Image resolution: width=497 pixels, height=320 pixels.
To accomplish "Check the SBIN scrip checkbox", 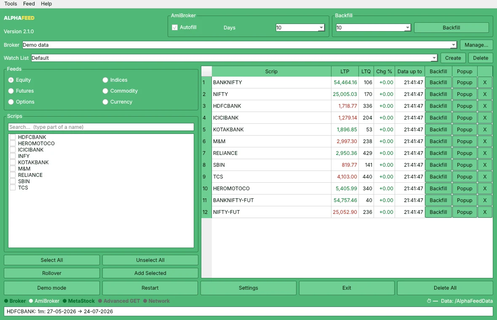I will (x=13, y=181).
